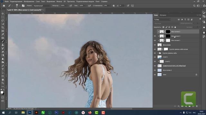Image resolution: width=206 pixels, height=115 pixels.
Task: Select the Hand tool
Action: click(x=3, y=80)
